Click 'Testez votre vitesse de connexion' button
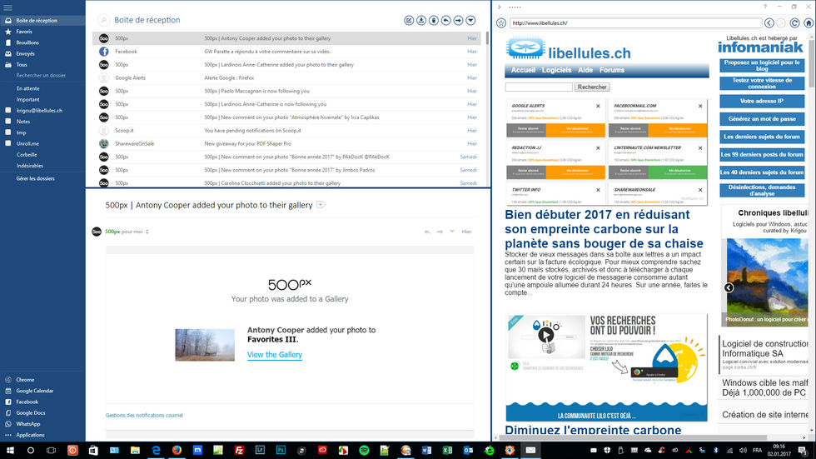This screenshot has width=816, height=459. tap(762, 83)
